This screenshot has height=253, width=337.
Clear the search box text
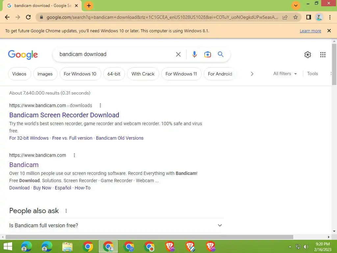point(178,54)
